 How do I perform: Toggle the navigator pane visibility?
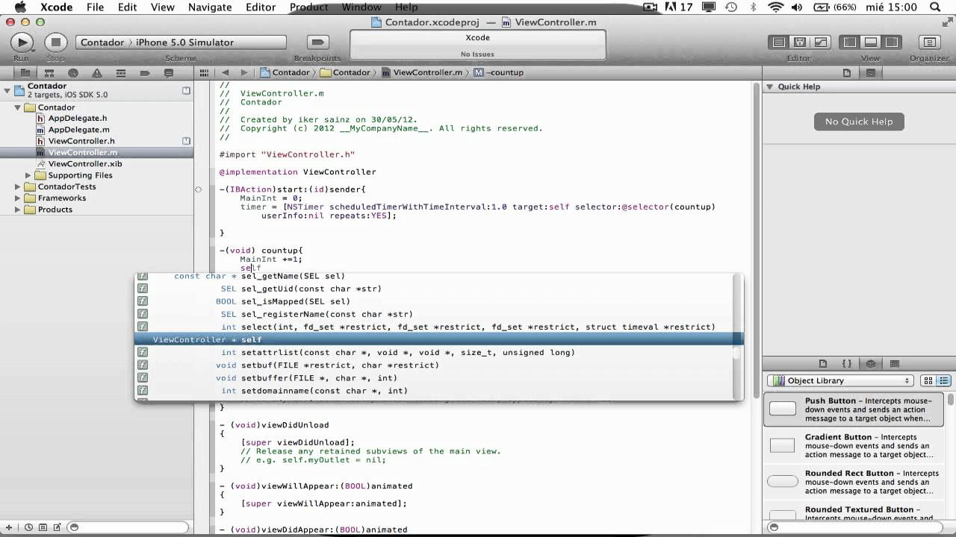coord(850,43)
